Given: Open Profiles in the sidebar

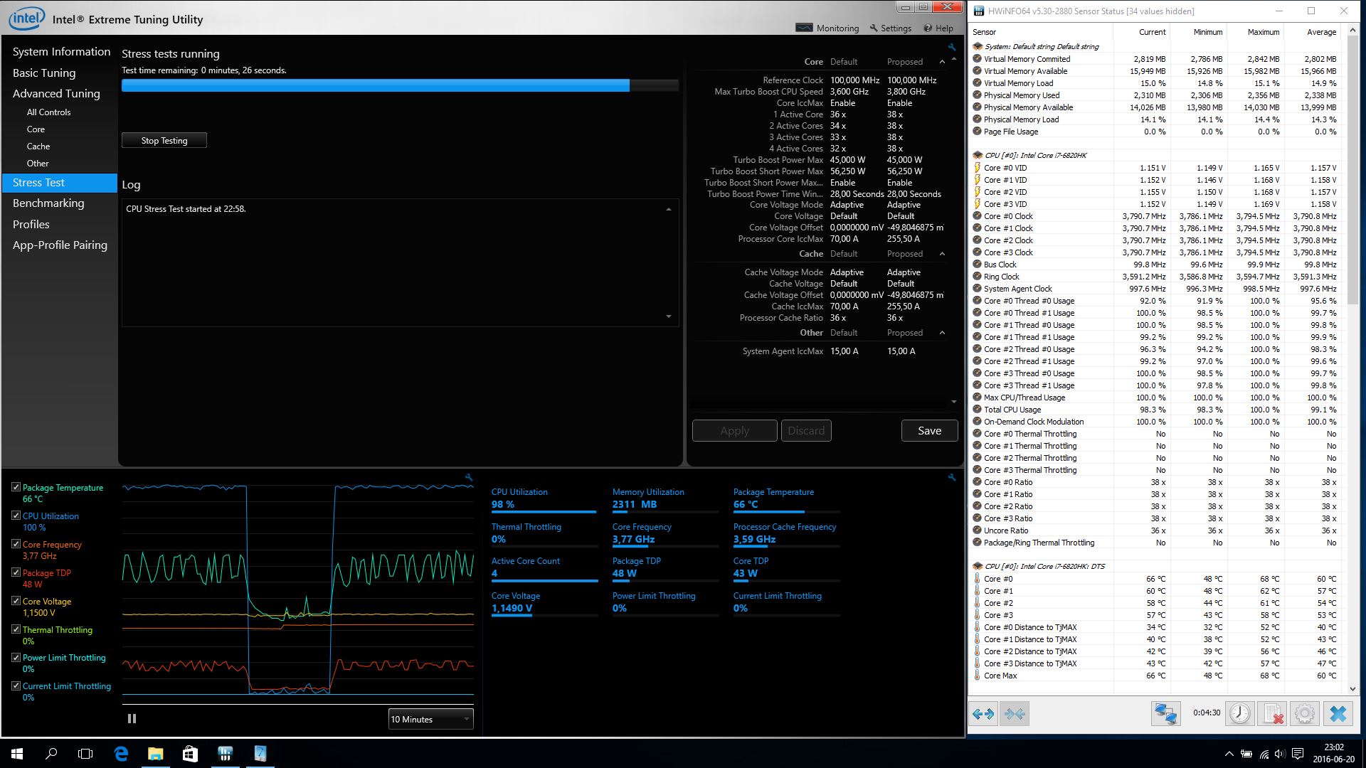Looking at the screenshot, I should coord(31,224).
